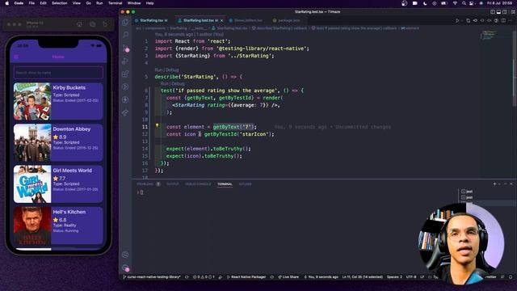The image size is (517, 291).
Task: Click Run codelens above the describe block
Action: point(158,70)
